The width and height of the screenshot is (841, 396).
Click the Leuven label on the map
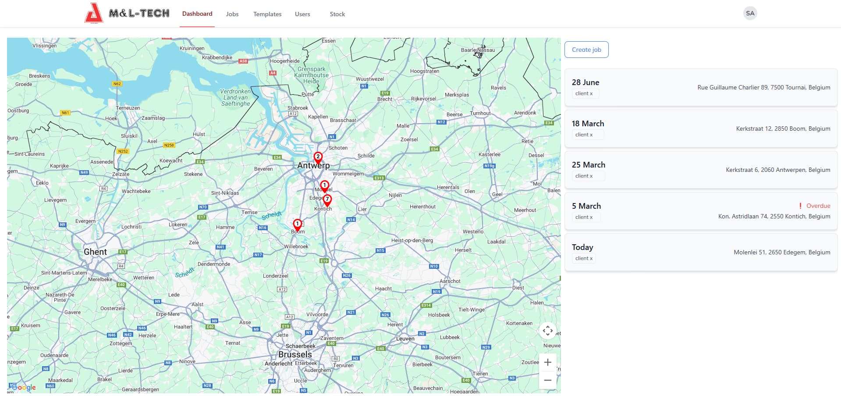coord(405,339)
